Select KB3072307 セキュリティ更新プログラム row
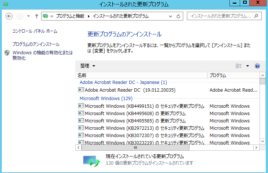 144,136
